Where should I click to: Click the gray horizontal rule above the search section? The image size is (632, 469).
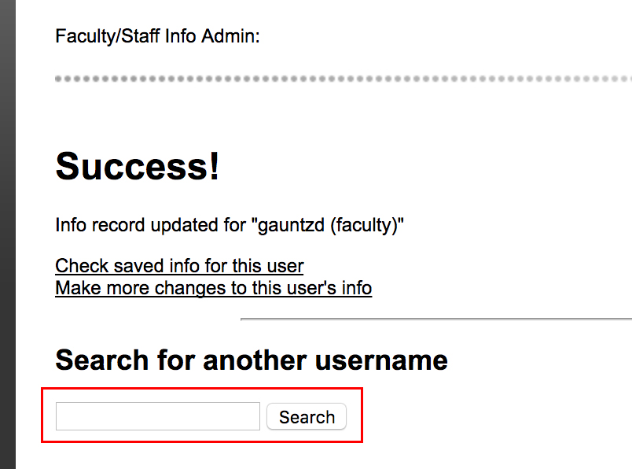tap(436, 319)
